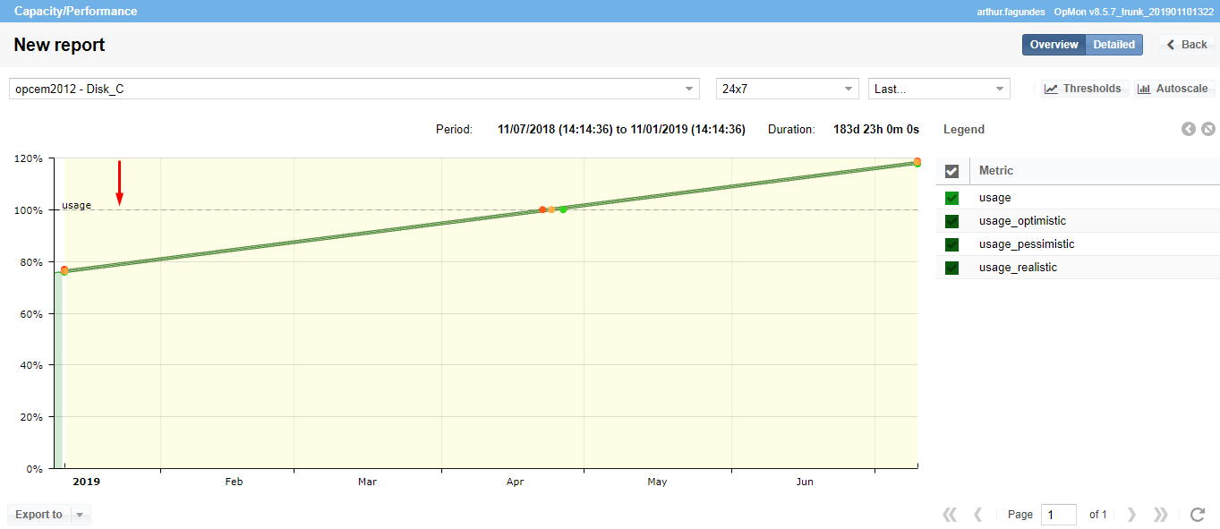The image size is (1220, 529).
Task: Toggle the usage_realistic metric checkbox
Action: (952, 268)
